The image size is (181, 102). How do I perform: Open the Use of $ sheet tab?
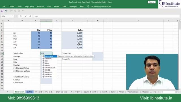click(x=38, y=92)
